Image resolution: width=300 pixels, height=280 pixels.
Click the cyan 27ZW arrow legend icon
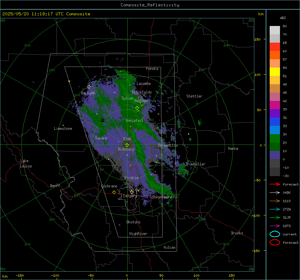[x=275, y=209]
